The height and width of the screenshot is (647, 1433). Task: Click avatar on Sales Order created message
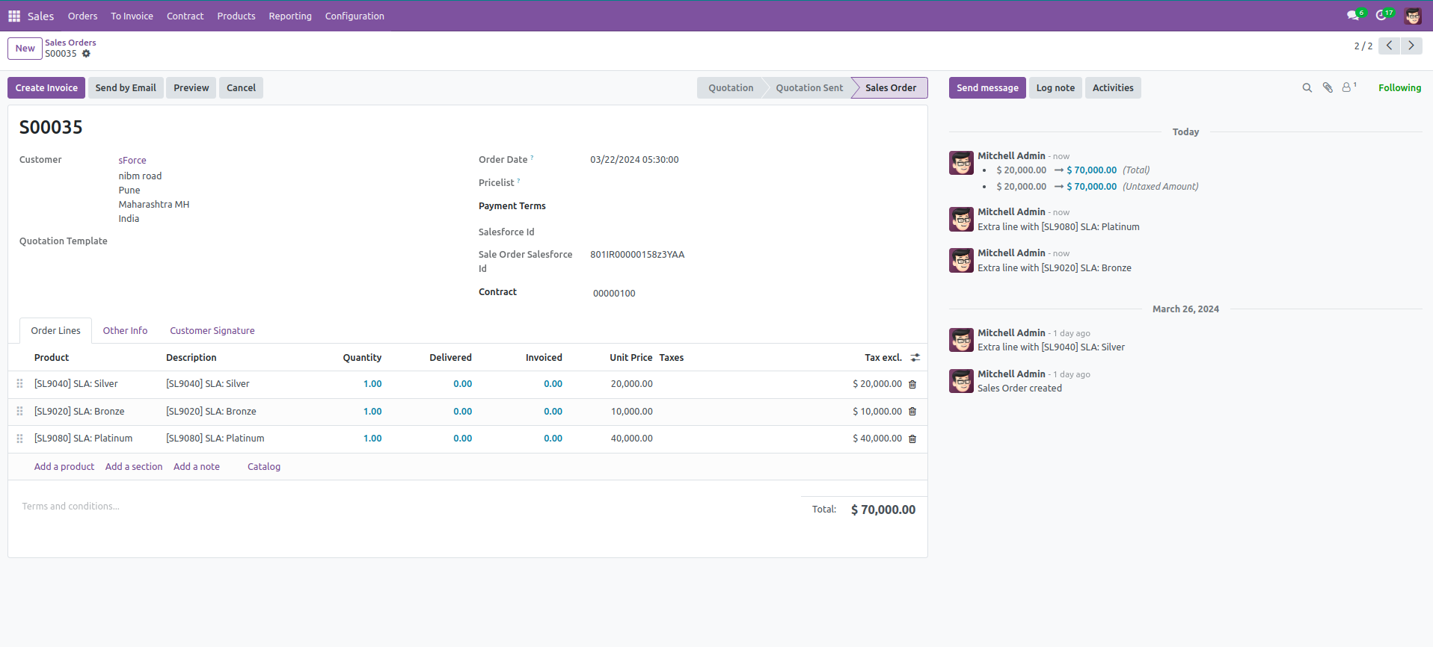coord(961,381)
